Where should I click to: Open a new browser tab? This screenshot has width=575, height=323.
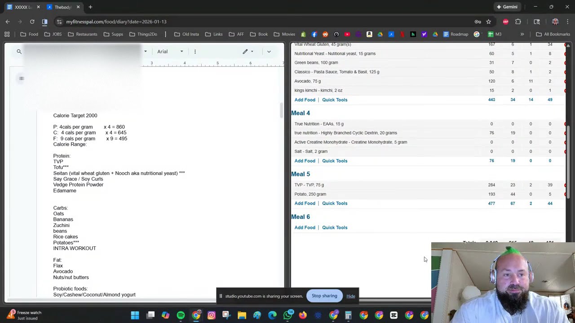click(x=90, y=7)
